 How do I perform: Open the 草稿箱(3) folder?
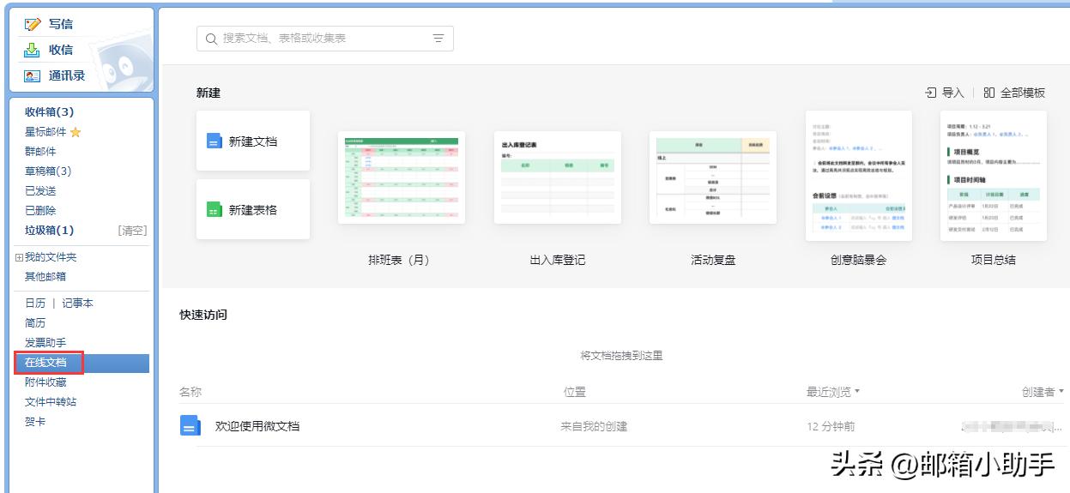point(48,171)
